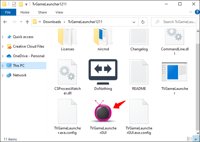The height and width of the screenshot is (142, 200).
Task: Open the Help question mark icon
Action: point(197,12)
